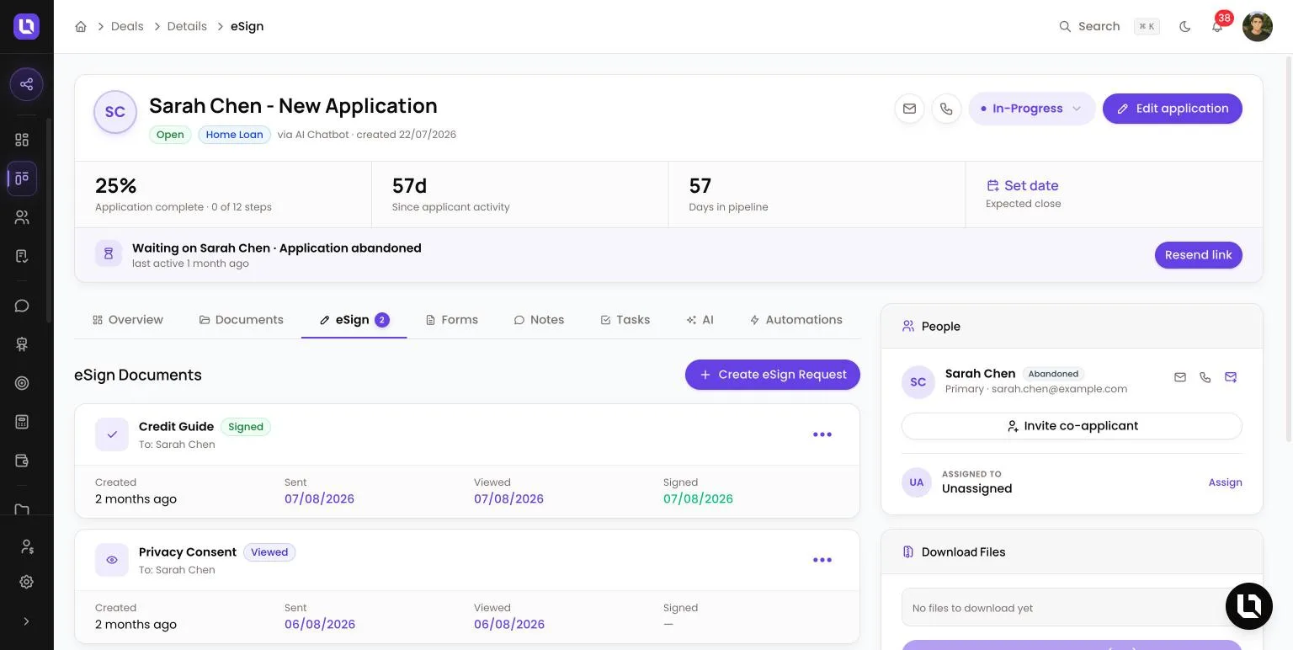
Task: Switch to the Documents tab
Action: point(241,320)
